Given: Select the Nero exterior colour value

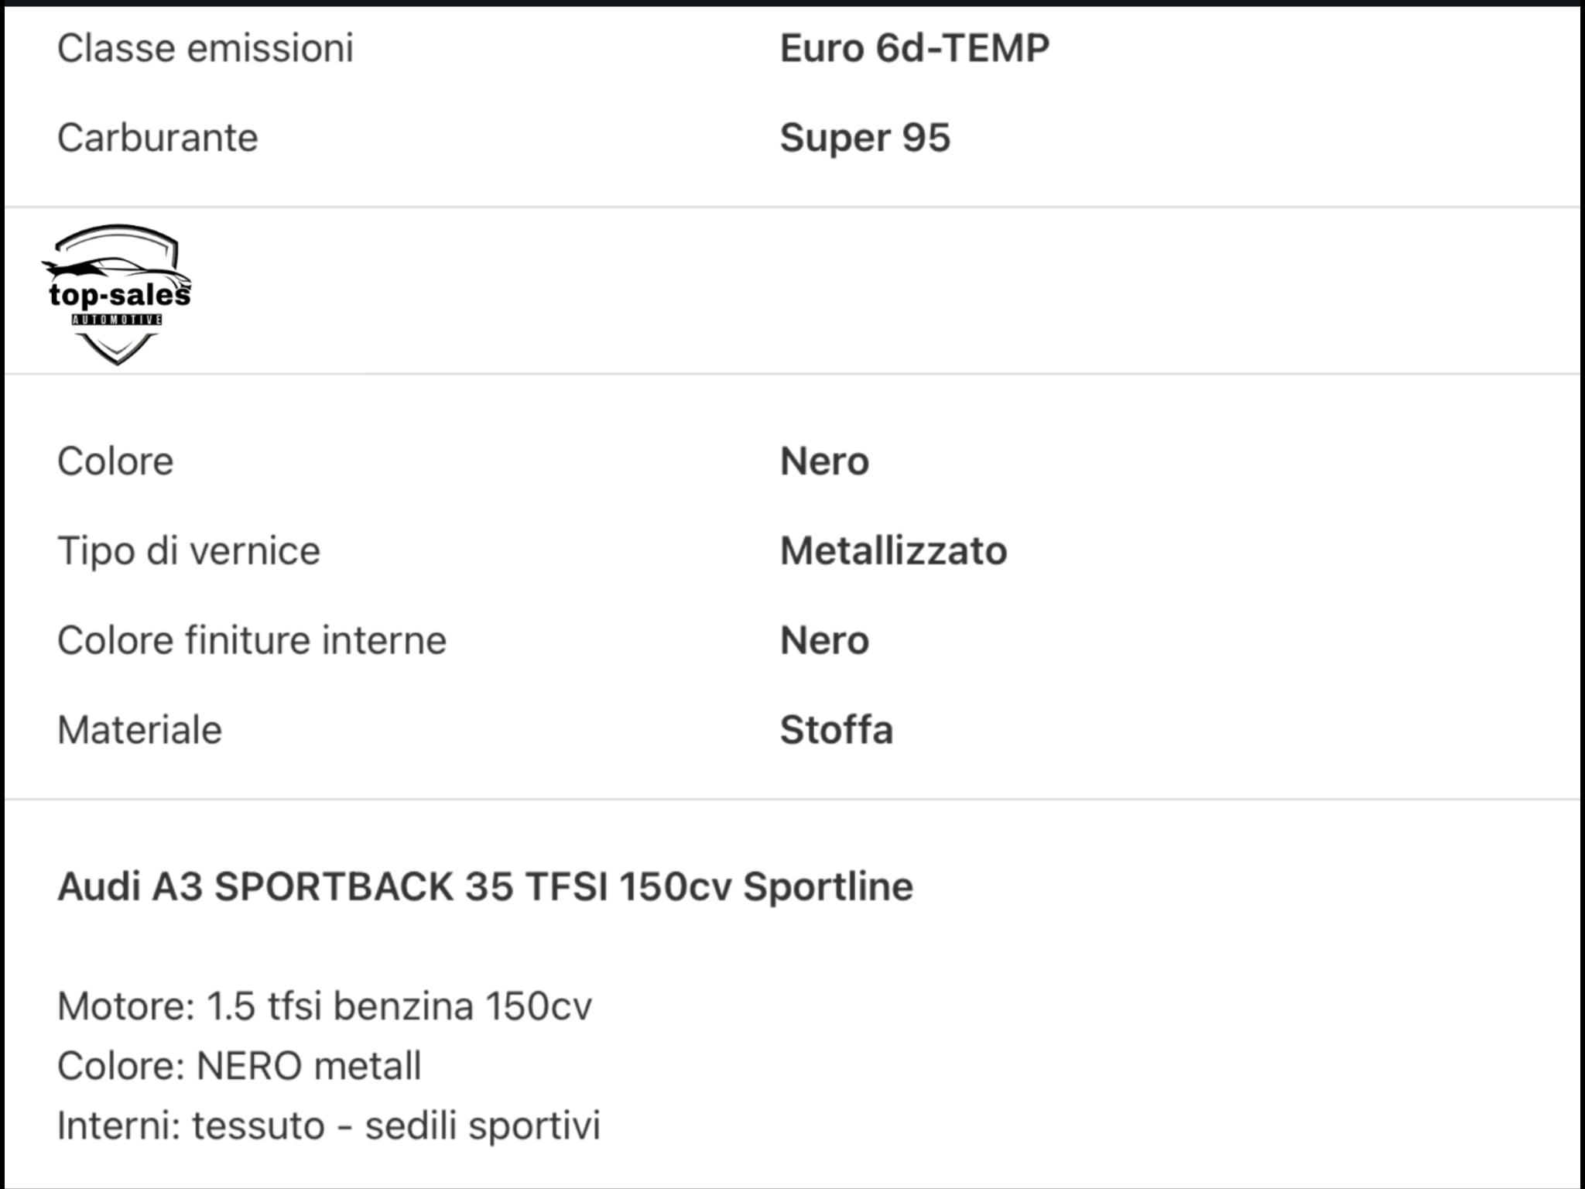Looking at the screenshot, I should [824, 461].
